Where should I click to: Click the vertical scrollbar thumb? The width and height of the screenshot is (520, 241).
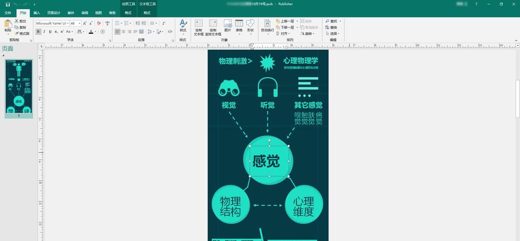click(517, 99)
